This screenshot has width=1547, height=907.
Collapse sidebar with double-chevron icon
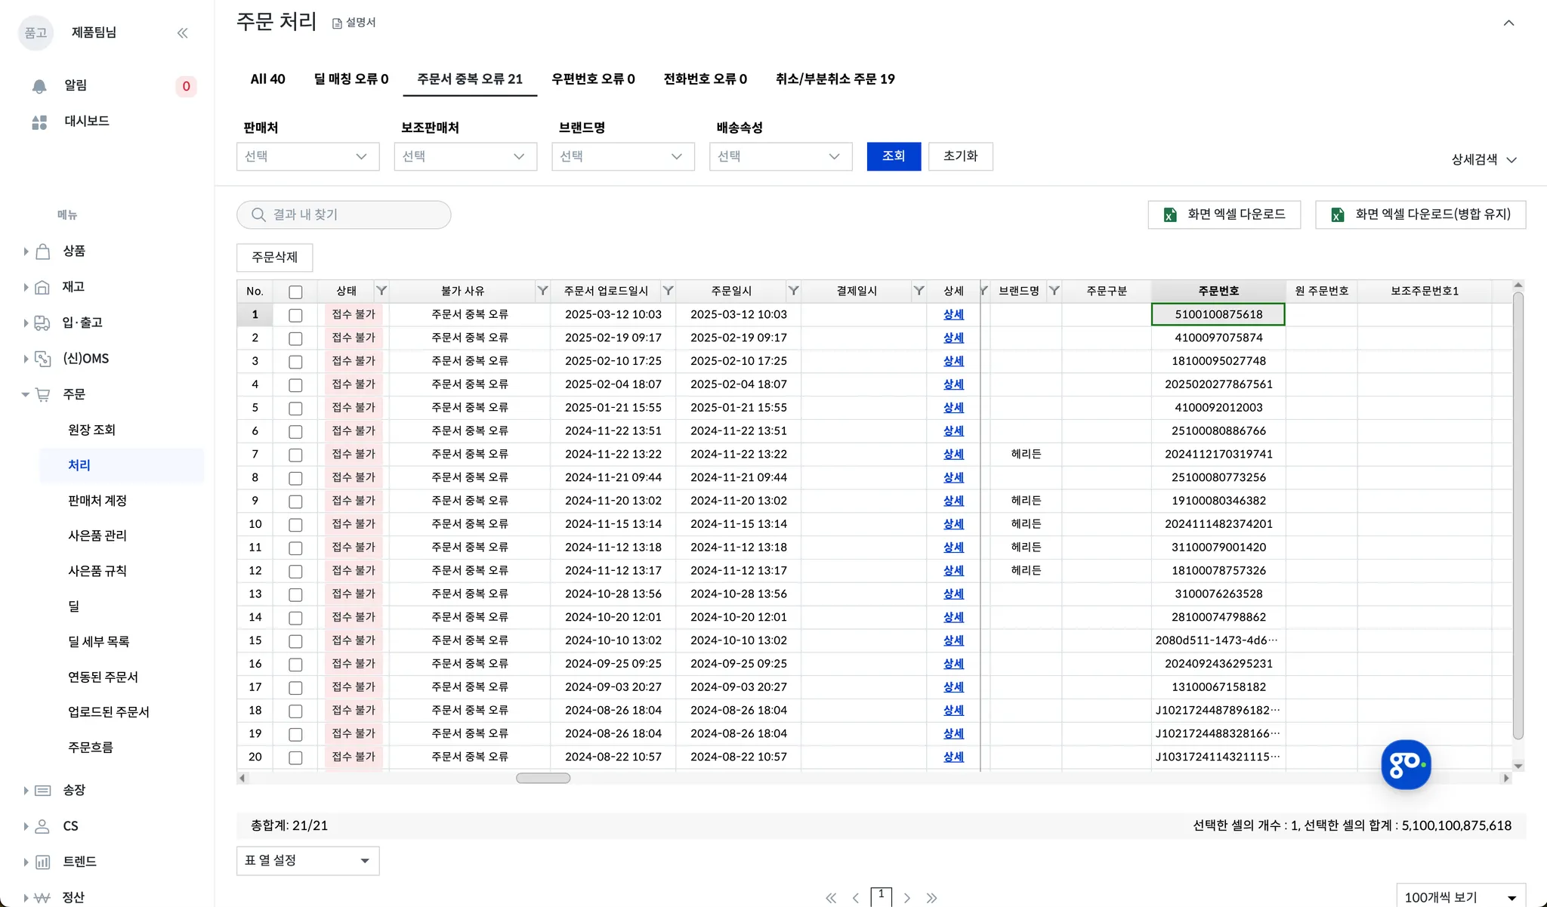point(182,32)
